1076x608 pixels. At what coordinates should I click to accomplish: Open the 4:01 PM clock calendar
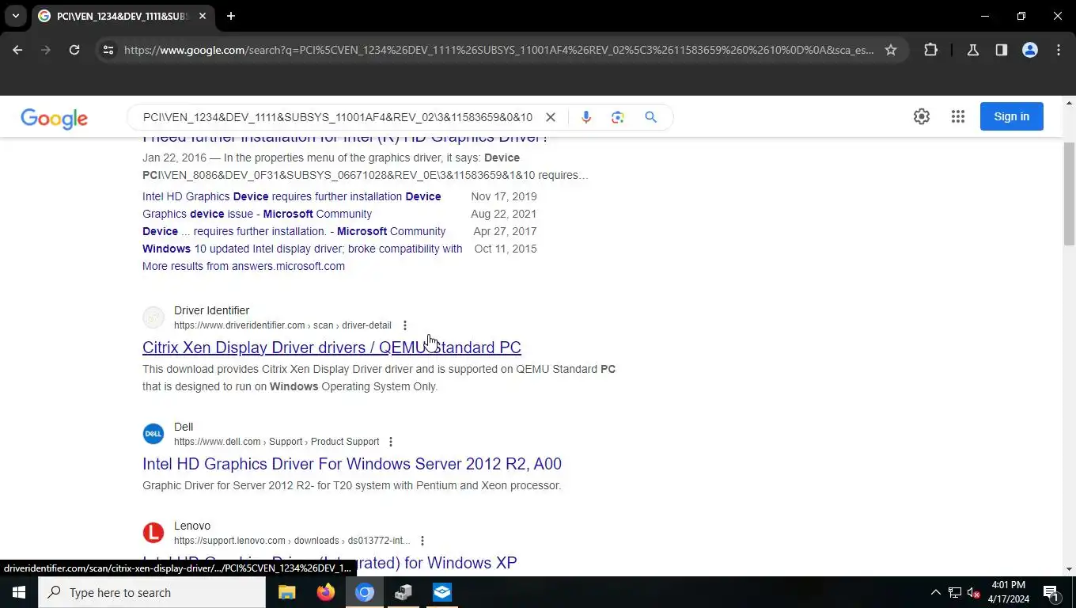[1007, 592]
